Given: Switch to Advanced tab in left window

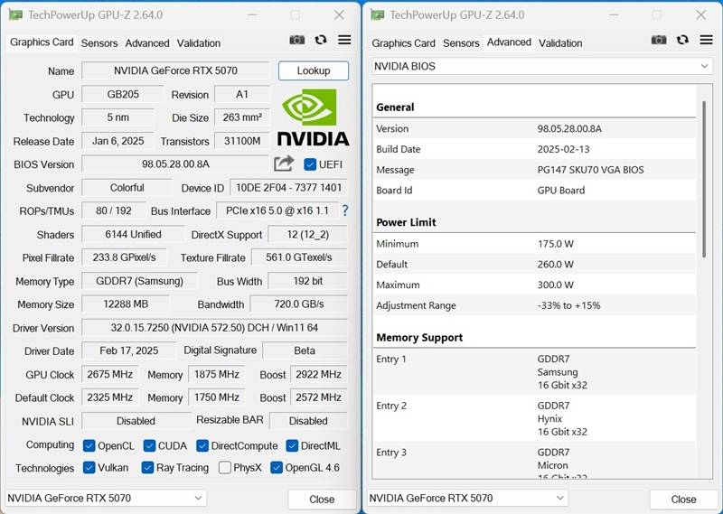Looking at the screenshot, I should tap(147, 43).
